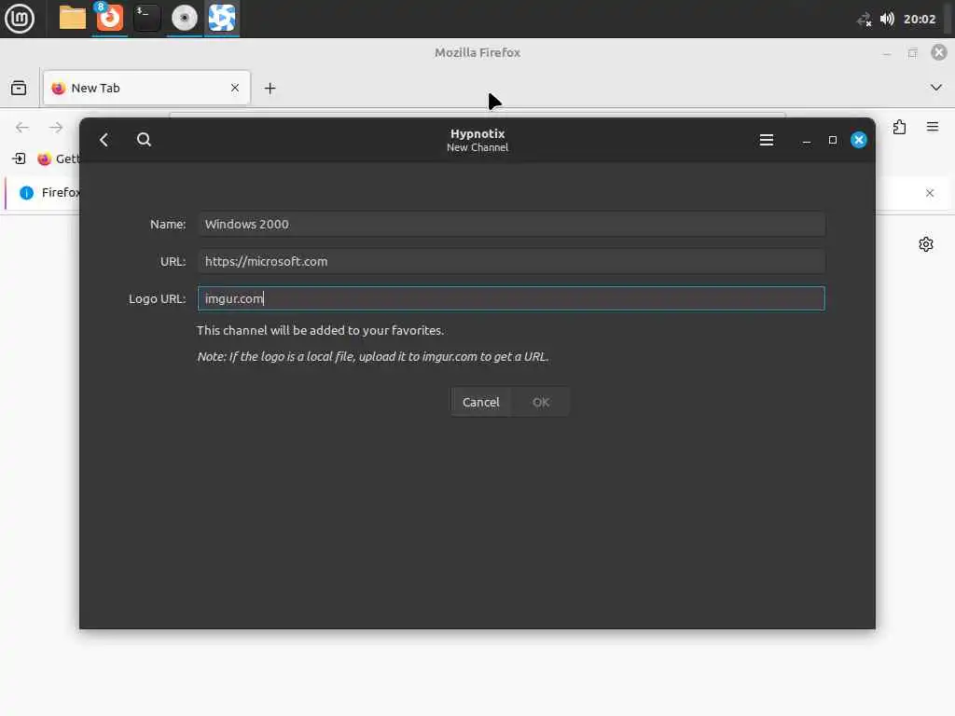
Task: Open the terminal from the panel
Action: [146, 19]
